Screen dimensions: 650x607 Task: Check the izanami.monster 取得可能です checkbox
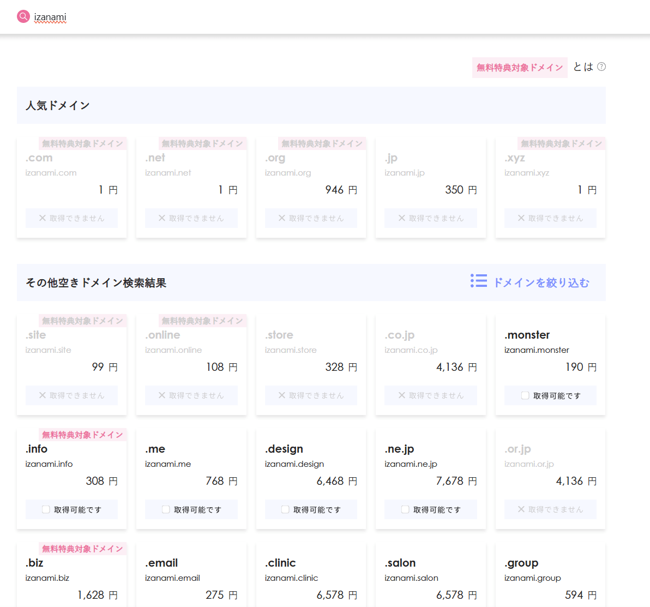coord(525,395)
